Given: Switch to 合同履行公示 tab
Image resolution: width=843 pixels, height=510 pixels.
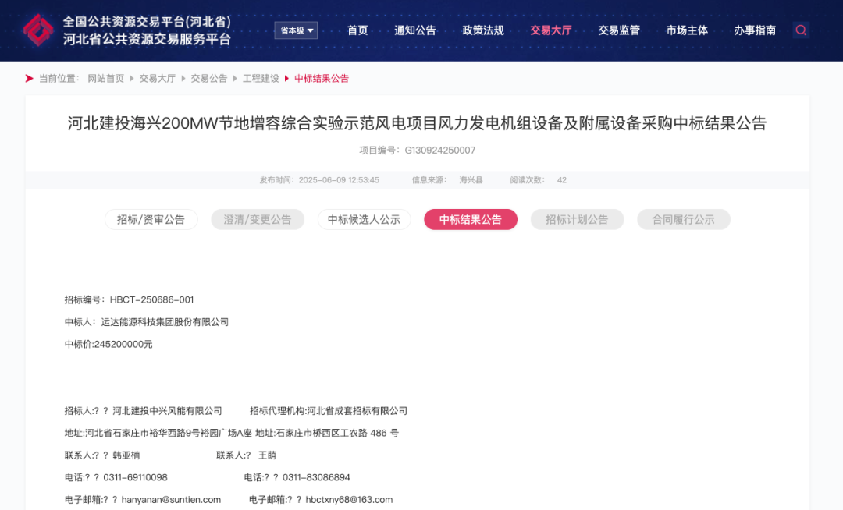Looking at the screenshot, I should pos(683,220).
